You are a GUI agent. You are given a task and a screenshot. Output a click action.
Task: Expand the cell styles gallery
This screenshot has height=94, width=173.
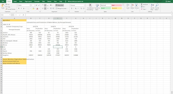pyautogui.click(x=123, y=9)
